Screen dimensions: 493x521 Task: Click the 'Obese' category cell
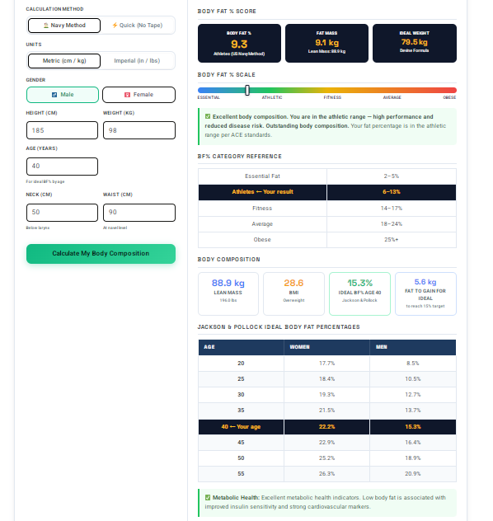(262, 240)
